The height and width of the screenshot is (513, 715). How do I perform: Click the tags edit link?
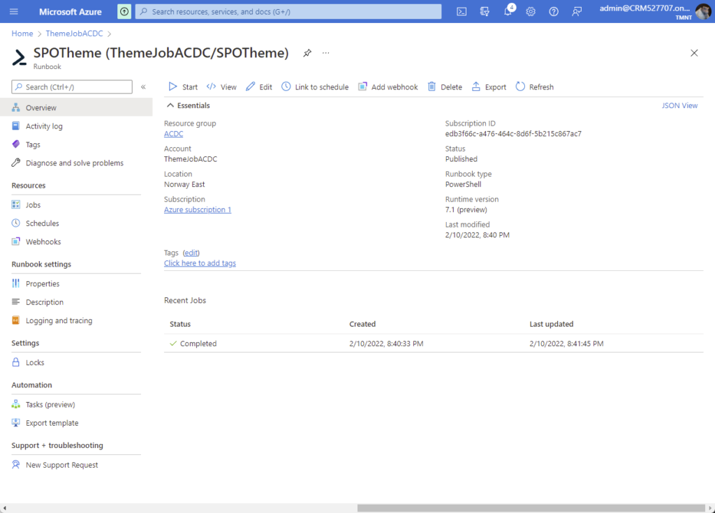tap(191, 253)
